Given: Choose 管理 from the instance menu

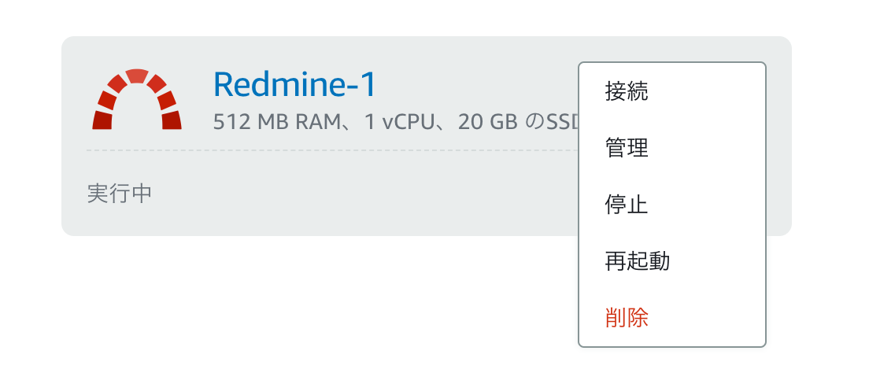Looking at the screenshot, I should 627,148.
